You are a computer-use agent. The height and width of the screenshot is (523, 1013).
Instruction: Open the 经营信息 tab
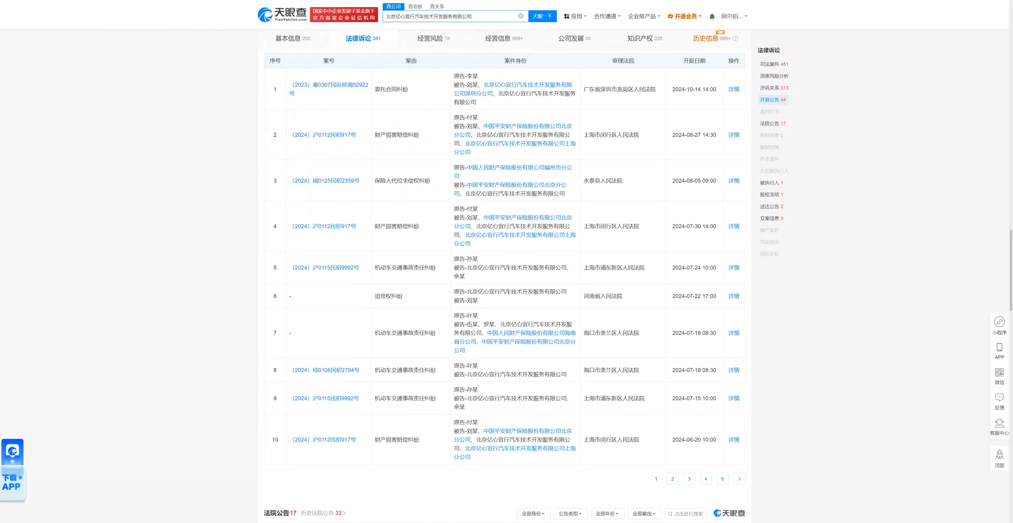pyautogui.click(x=504, y=38)
